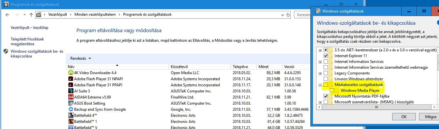Image resolution: width=439 pixels, height=129 pixels.
Task: Confirm with the OK button
Action: (x=404, y=117)
